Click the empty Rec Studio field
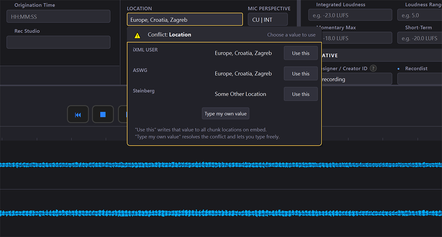 coord(58,42)
